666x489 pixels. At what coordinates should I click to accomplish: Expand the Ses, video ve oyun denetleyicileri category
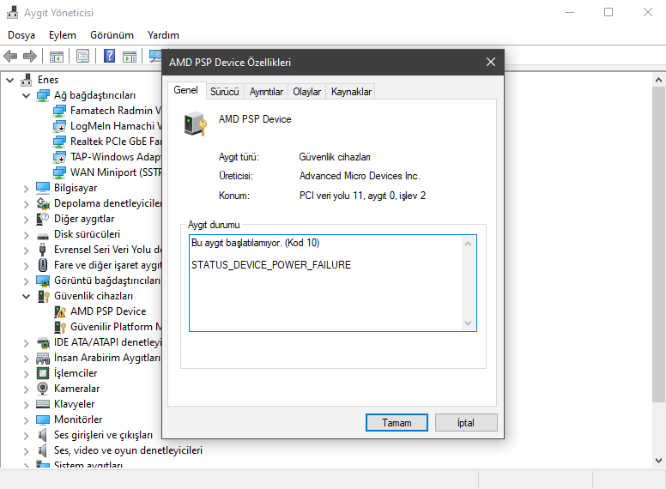click(x=27, y=450)
